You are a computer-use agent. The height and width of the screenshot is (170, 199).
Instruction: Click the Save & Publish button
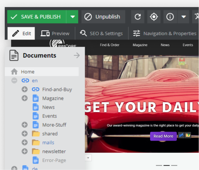pos(36,17)
